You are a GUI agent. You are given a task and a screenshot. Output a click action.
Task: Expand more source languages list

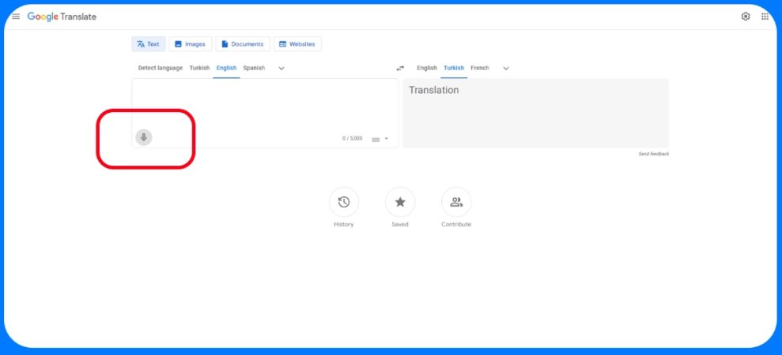pyautogui.click(x=281, y=68)
